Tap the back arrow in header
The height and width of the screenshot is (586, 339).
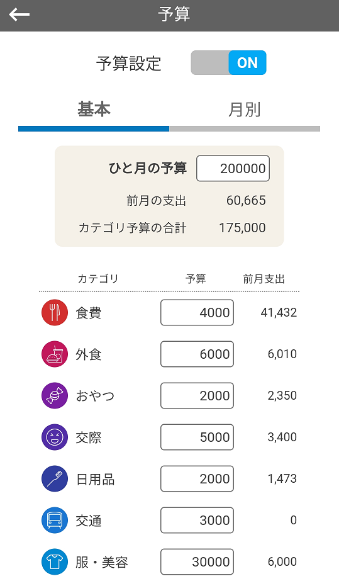tap(19, 14)
